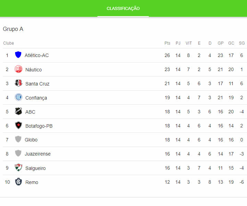Click the Globo gray placeholder crest
Image resolution: width=247 pixels, height=206 pixels.
(18, 139)
